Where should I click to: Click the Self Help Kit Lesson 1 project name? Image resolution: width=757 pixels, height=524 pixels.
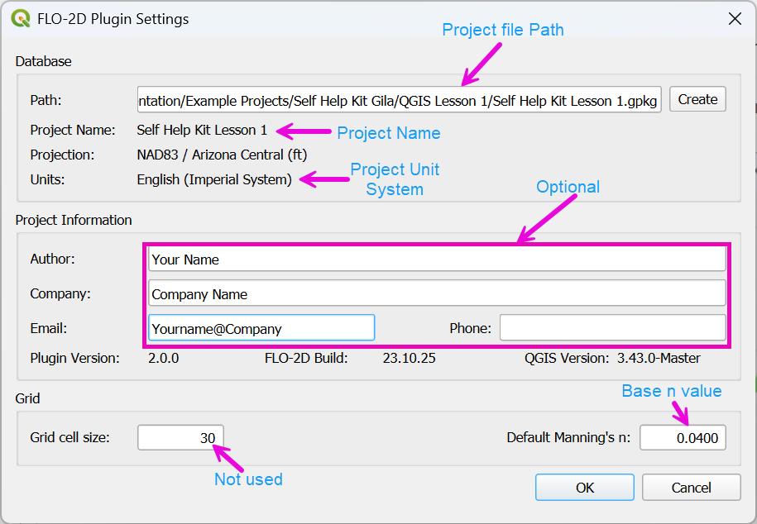click(x=202, y=130)
